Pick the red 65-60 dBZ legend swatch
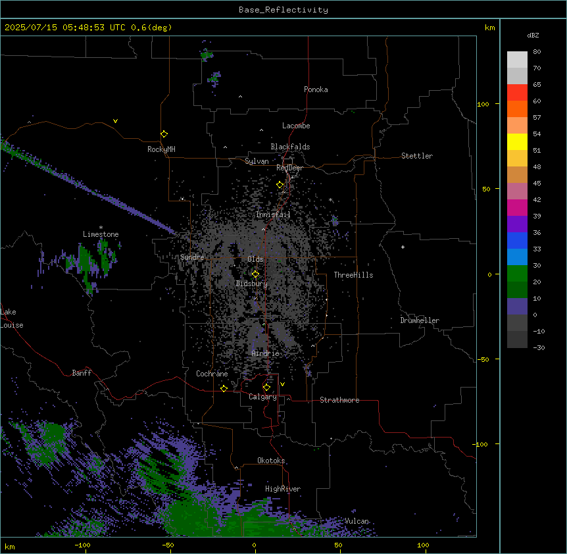The image size is (567, 554). [517, 93]
